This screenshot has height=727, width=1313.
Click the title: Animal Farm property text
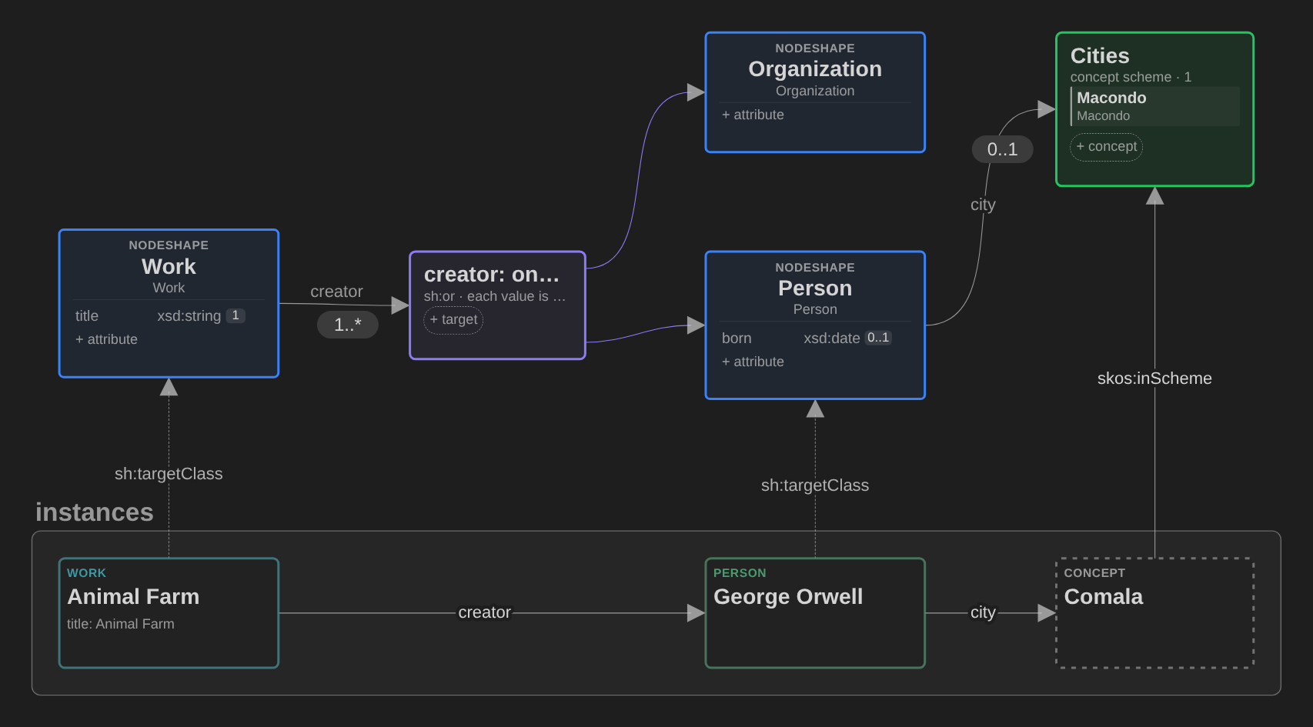(x=121, y=624)
